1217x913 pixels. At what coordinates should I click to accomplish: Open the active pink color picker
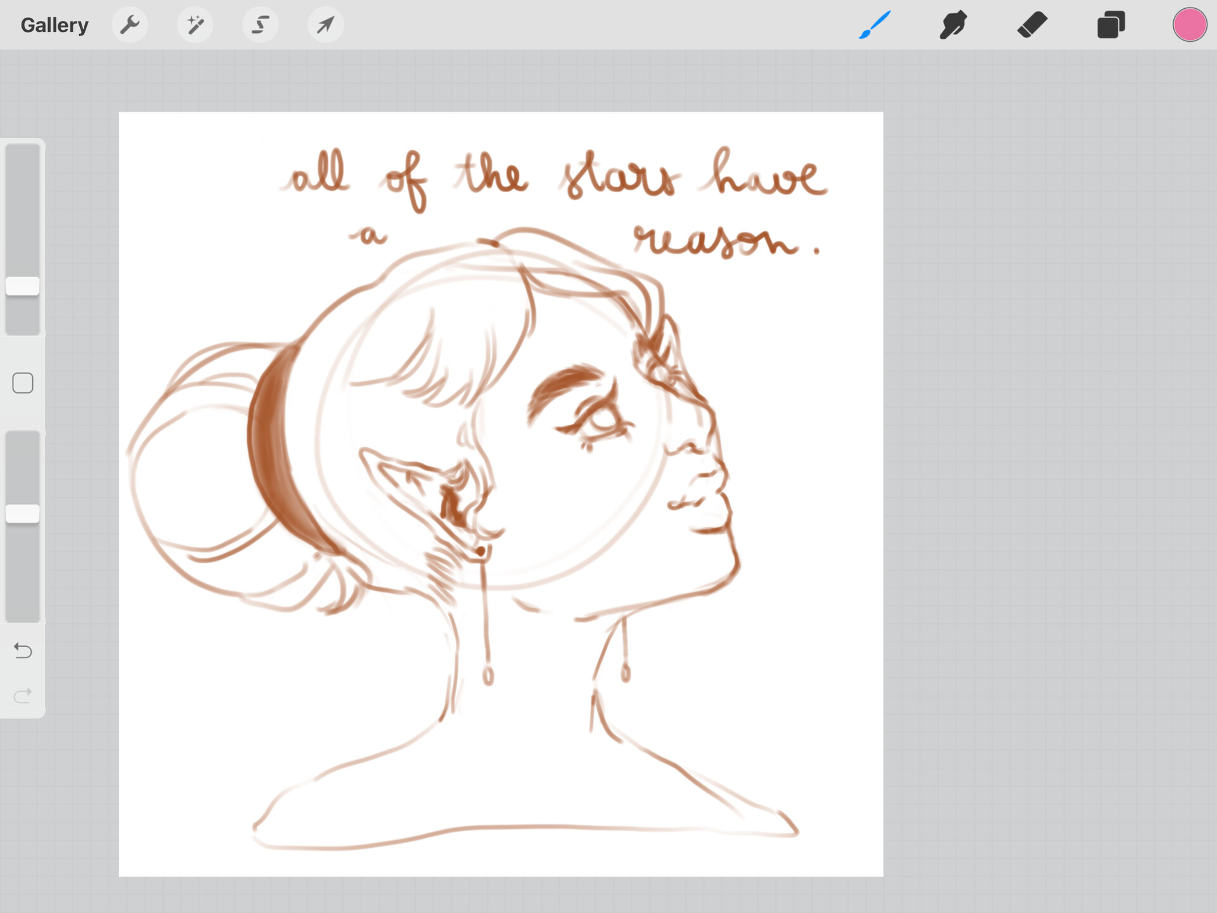tap(1190, 24)
